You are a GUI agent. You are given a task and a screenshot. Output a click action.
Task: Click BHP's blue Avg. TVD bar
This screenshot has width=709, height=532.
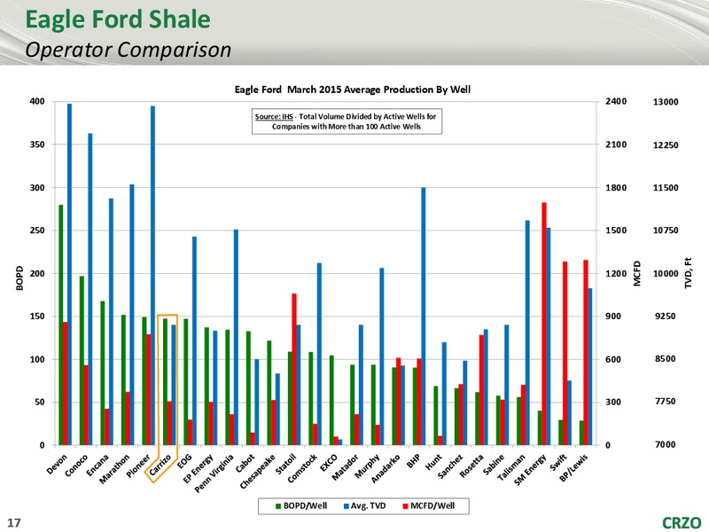(424, 317)
